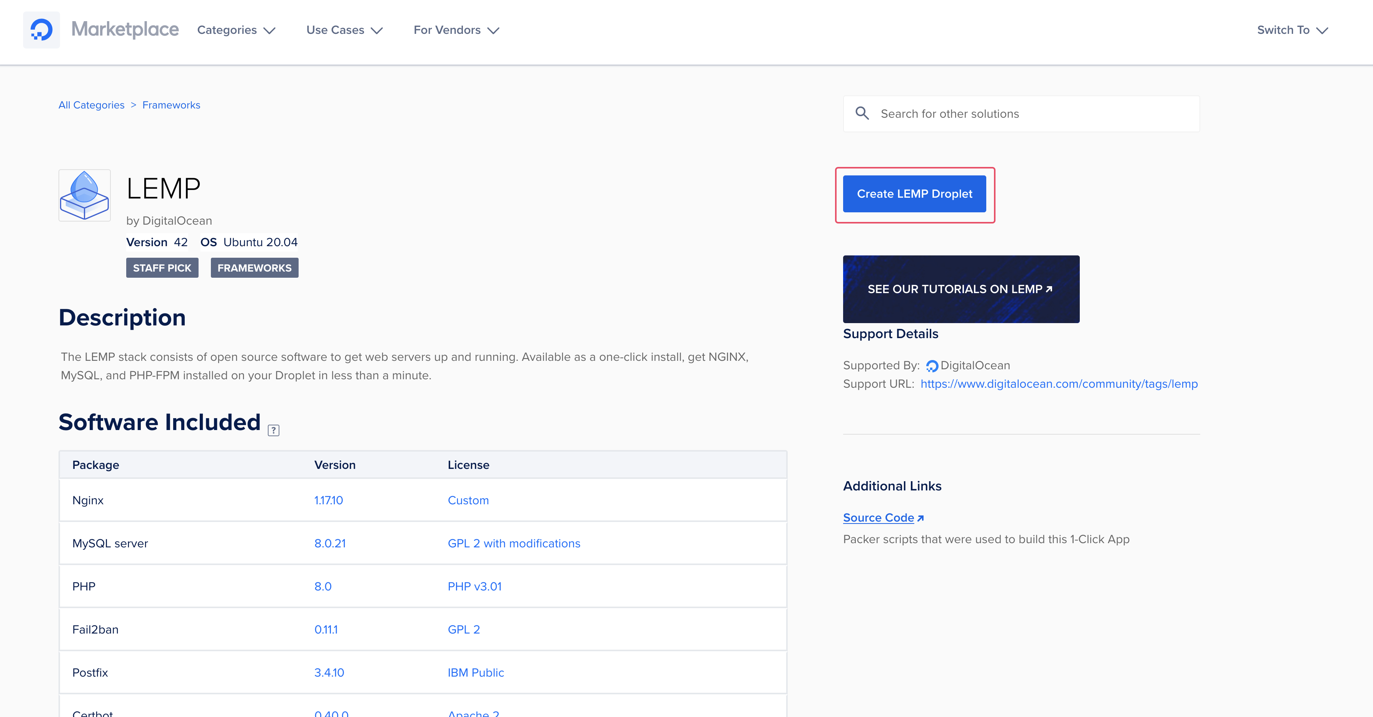This screenshot has width=1373, height=717.
Task: Click the Staff Pick badge icon
Action: pos(162,268)
